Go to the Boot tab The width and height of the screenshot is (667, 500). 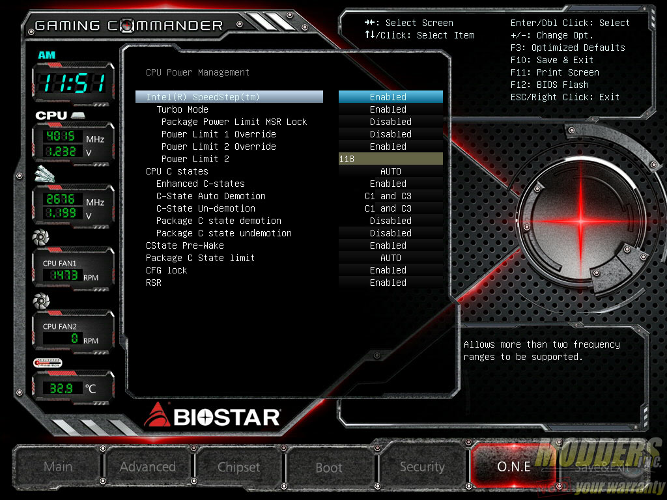pos(329,467)
